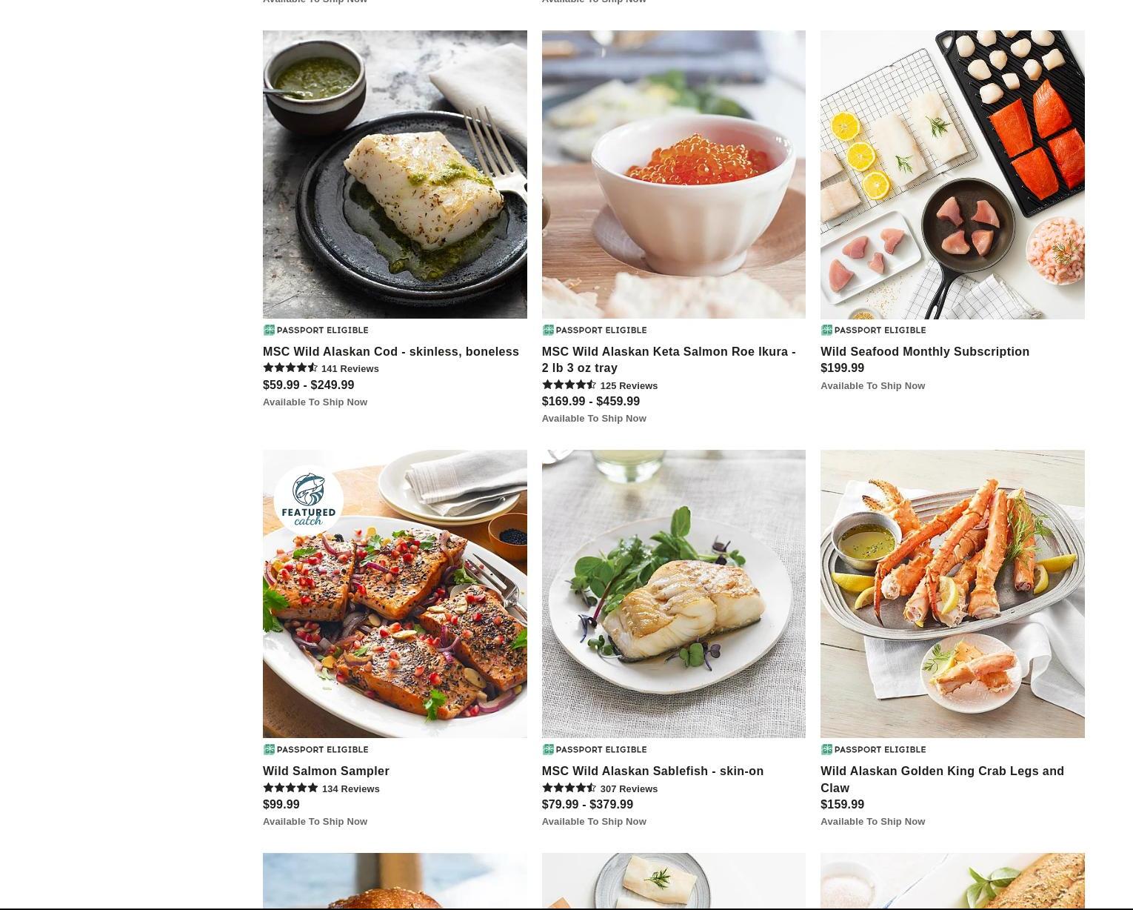
Task: Select the Alaskan Cod product image
Action: [395, 174]
